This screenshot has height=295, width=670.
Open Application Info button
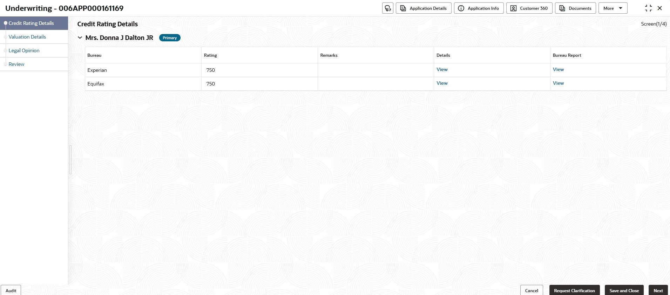point(479,8)
